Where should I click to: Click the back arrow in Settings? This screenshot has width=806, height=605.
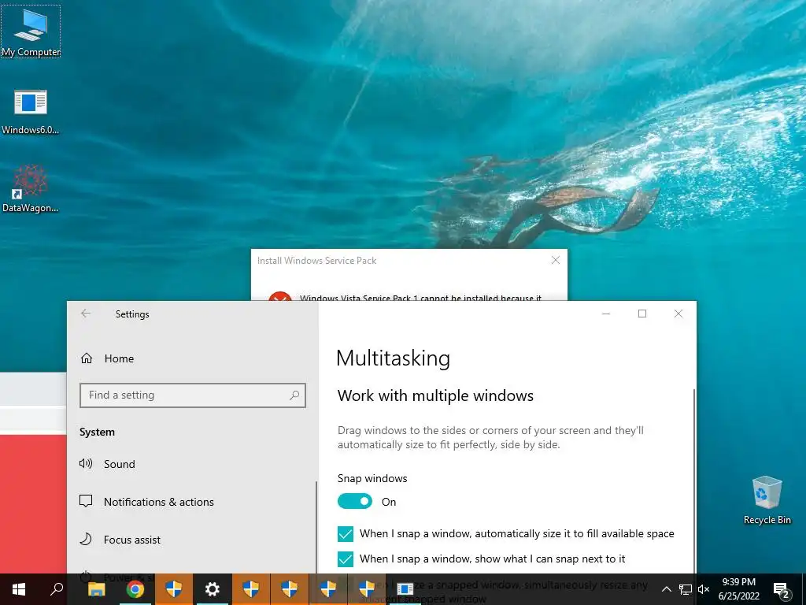86,314
